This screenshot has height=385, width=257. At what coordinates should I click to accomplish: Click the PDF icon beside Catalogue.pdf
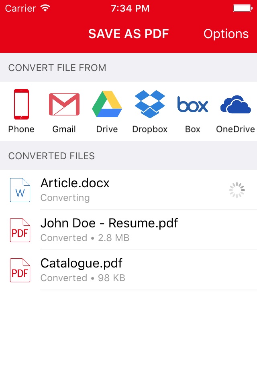[20, 270]
